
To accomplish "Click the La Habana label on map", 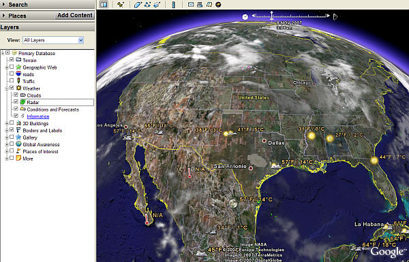I will (369, 224).
